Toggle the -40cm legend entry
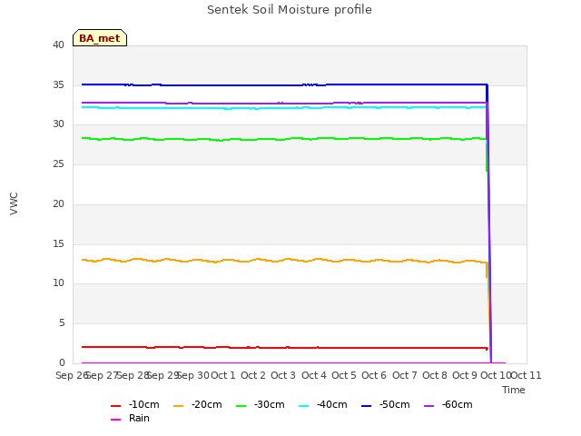 click(323, 405)
